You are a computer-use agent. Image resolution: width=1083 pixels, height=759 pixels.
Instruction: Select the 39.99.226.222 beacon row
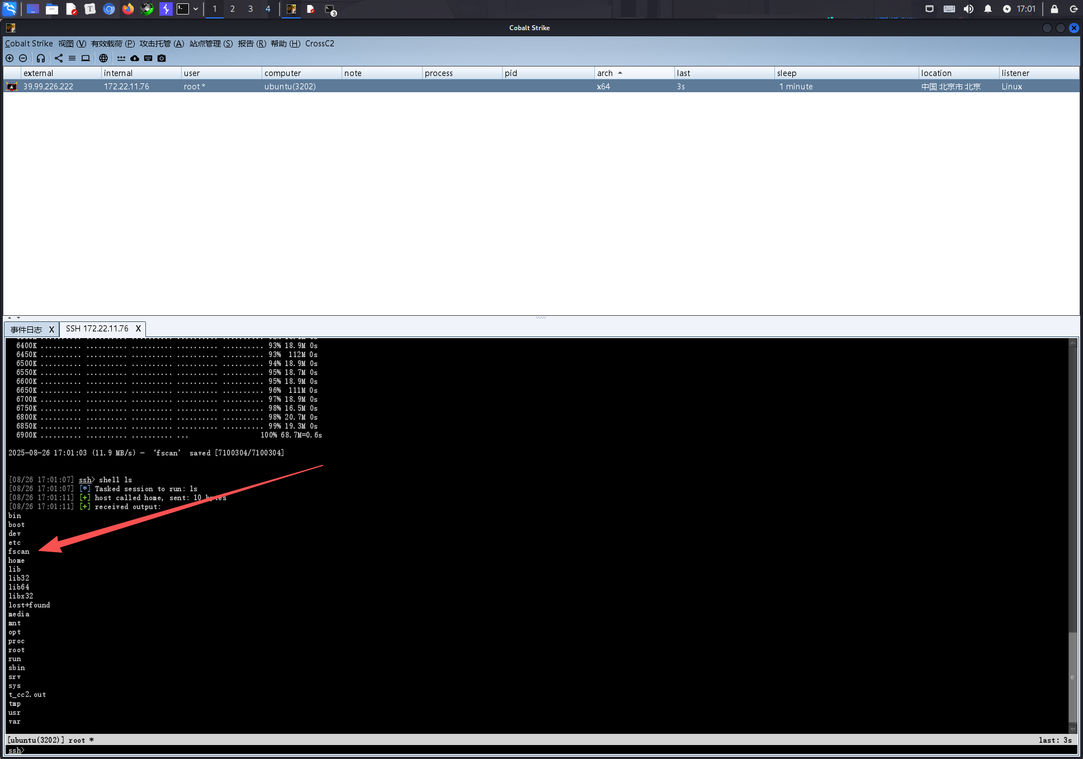click(49, 87)
